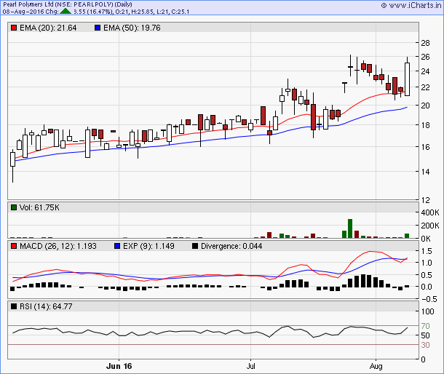444x374 pixels.
Task: Click the tallest green volume bar
Action: tap(350, 228)
